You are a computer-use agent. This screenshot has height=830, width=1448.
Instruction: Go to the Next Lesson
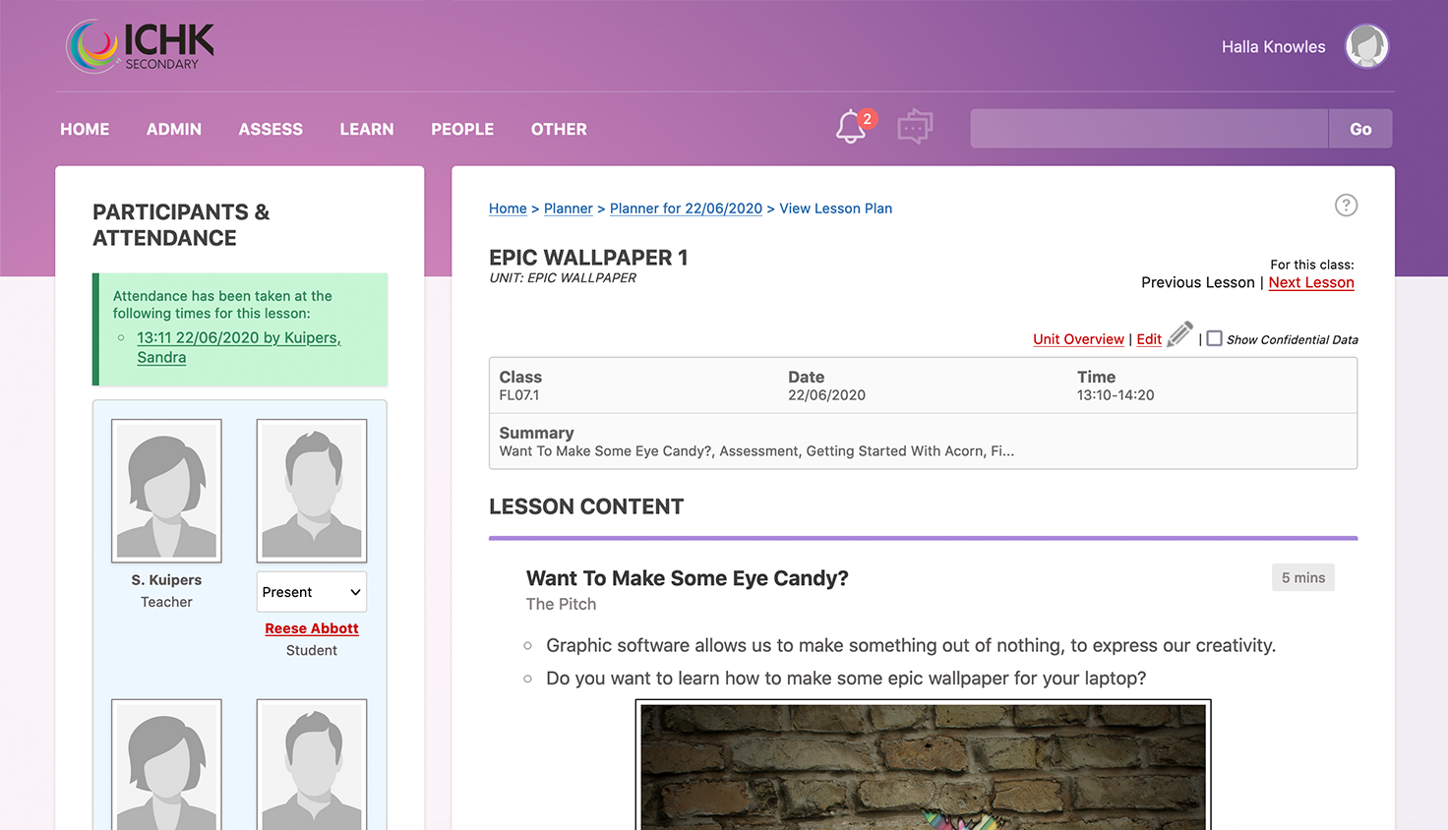pyautogui.click(x=1311, y=282)
